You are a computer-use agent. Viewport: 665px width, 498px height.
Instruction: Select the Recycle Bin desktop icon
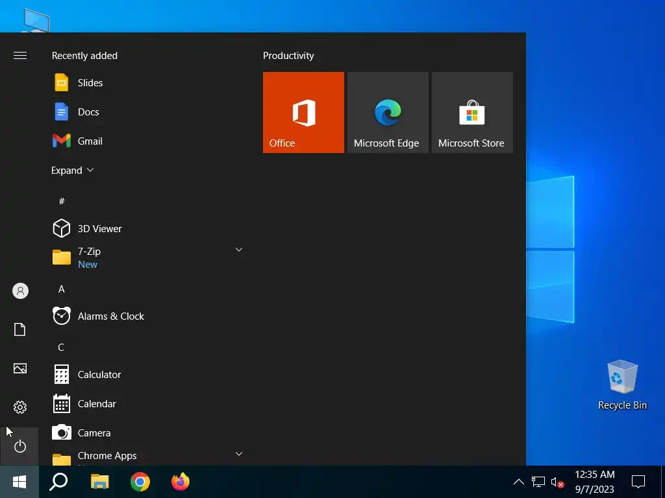622,385
